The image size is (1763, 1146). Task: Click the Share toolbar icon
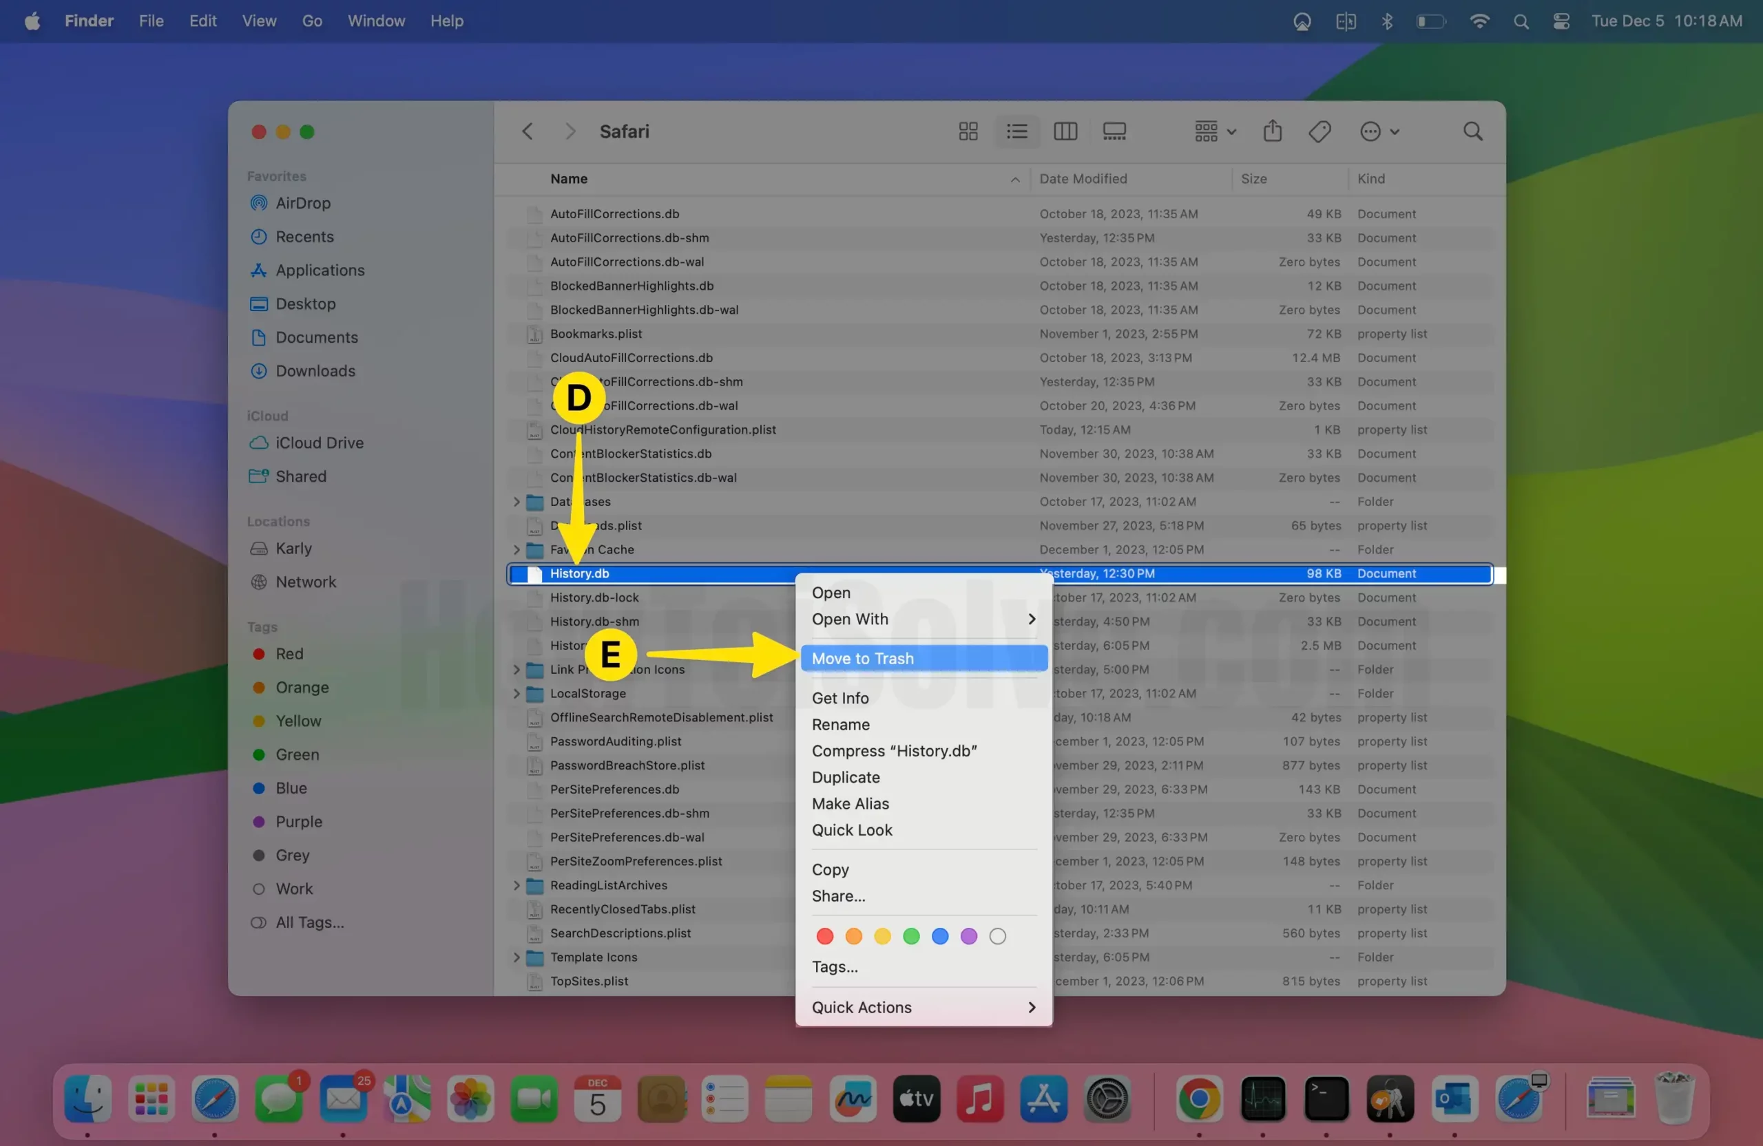tap(1272, 131)
